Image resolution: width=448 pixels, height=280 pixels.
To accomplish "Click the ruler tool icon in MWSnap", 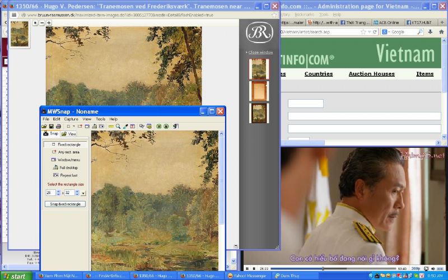I will tap(111, 127).
